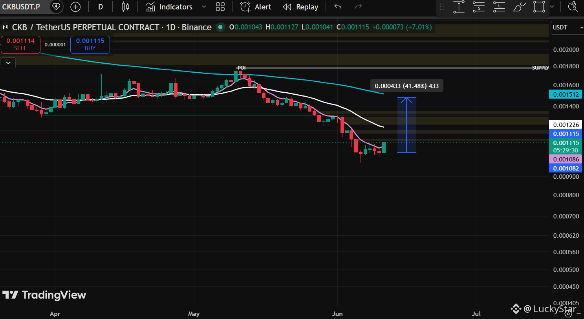Screen dimensions: 584x319
Task: Expand favorite indicators dropdown arrow
Action: [204, 7]
